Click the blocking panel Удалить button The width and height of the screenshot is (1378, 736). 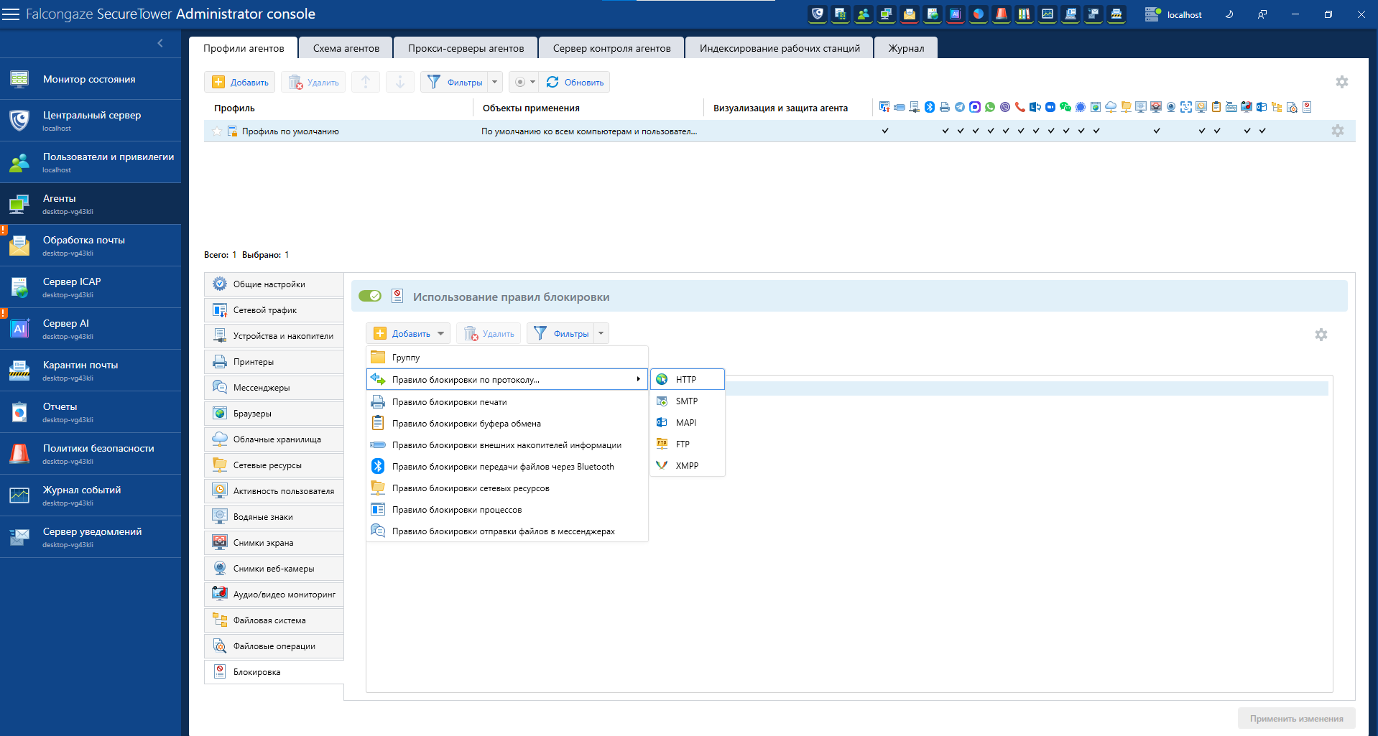point(489,333)
